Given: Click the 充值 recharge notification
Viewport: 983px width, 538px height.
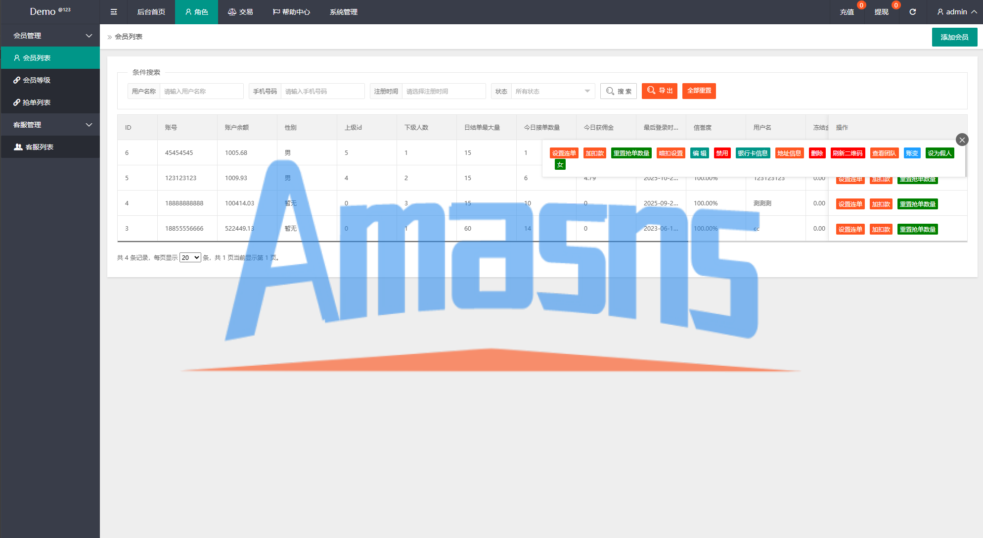Looking at the screenshot, I should [x=847, y=12].
